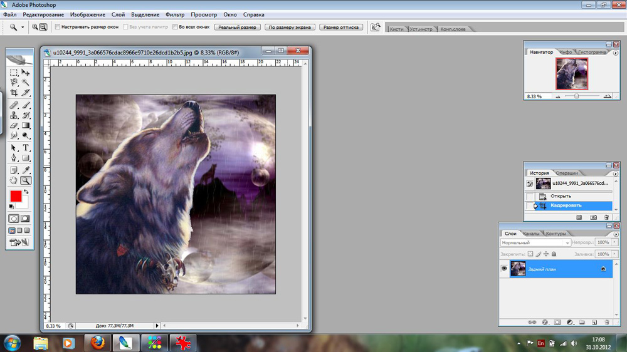The height and width of the screenshot is (352, 627).
Task: Enable 'Настраивать размер окон' checkbox
Action: pos(58,27)
